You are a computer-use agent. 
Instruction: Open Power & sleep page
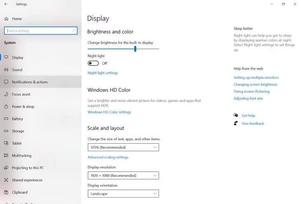[41, 106]
